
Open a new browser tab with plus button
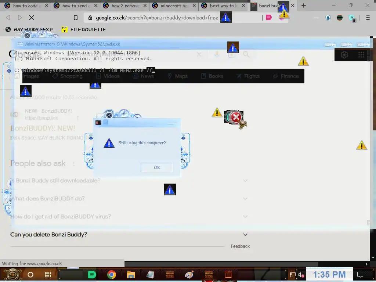304,6
